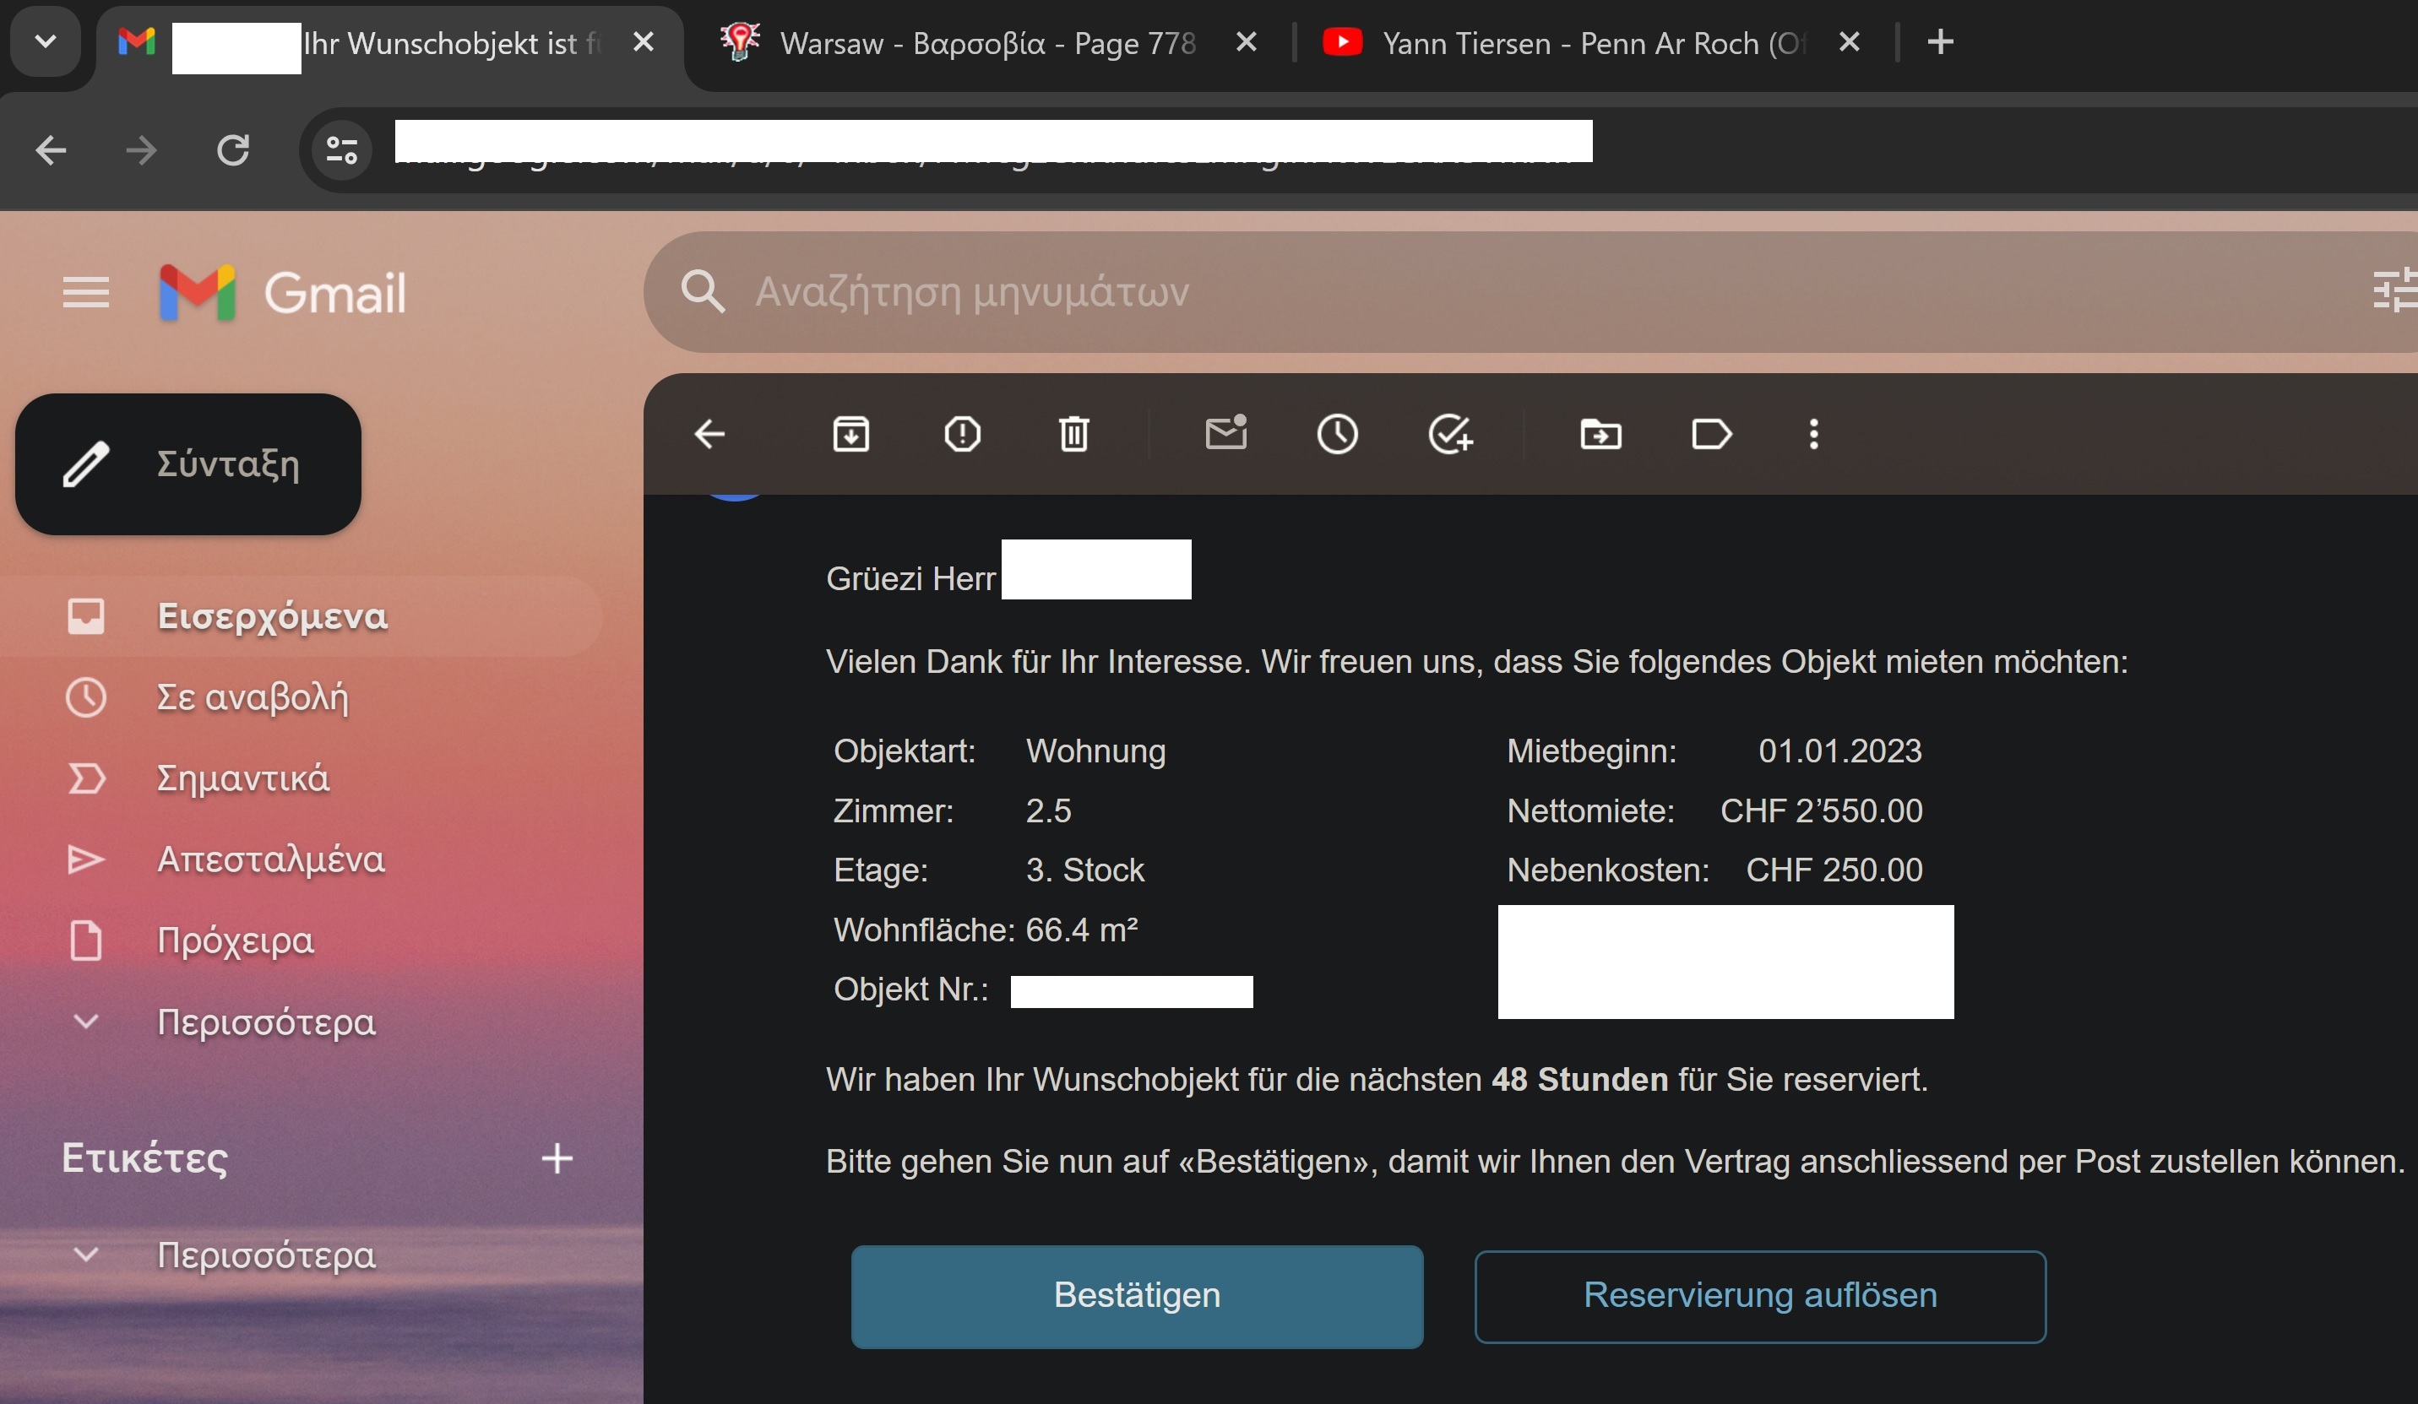
Task: Close the Yann Tiersen YouTube tab
Action: 1849,42
